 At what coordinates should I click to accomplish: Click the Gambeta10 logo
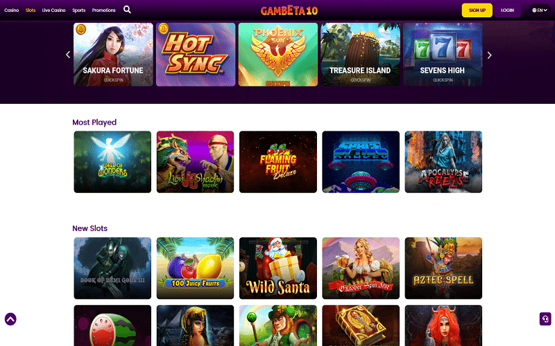[289, 10]
